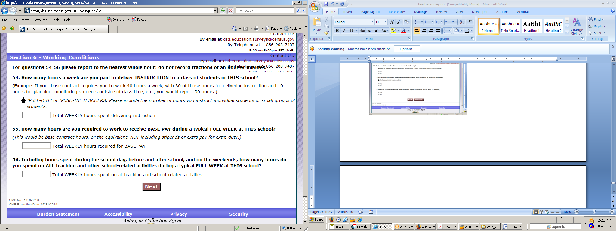Click the Paste clipboard icon in Word

pyautogui.click(x=317, y=22)
